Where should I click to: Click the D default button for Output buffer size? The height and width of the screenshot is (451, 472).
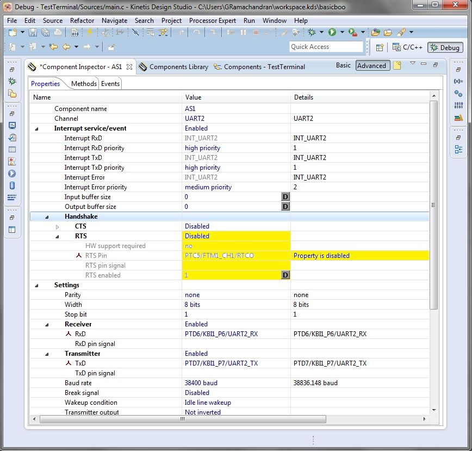[x=285, y=207]
